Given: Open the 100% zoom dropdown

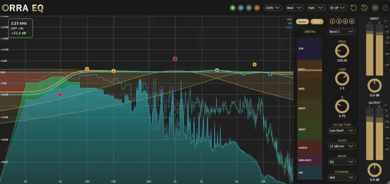Looking at the screenshot, I should coord(273,8).
